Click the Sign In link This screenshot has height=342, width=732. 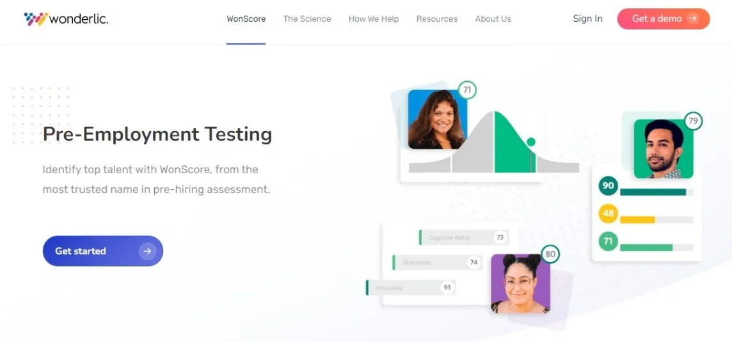point(587,19)
